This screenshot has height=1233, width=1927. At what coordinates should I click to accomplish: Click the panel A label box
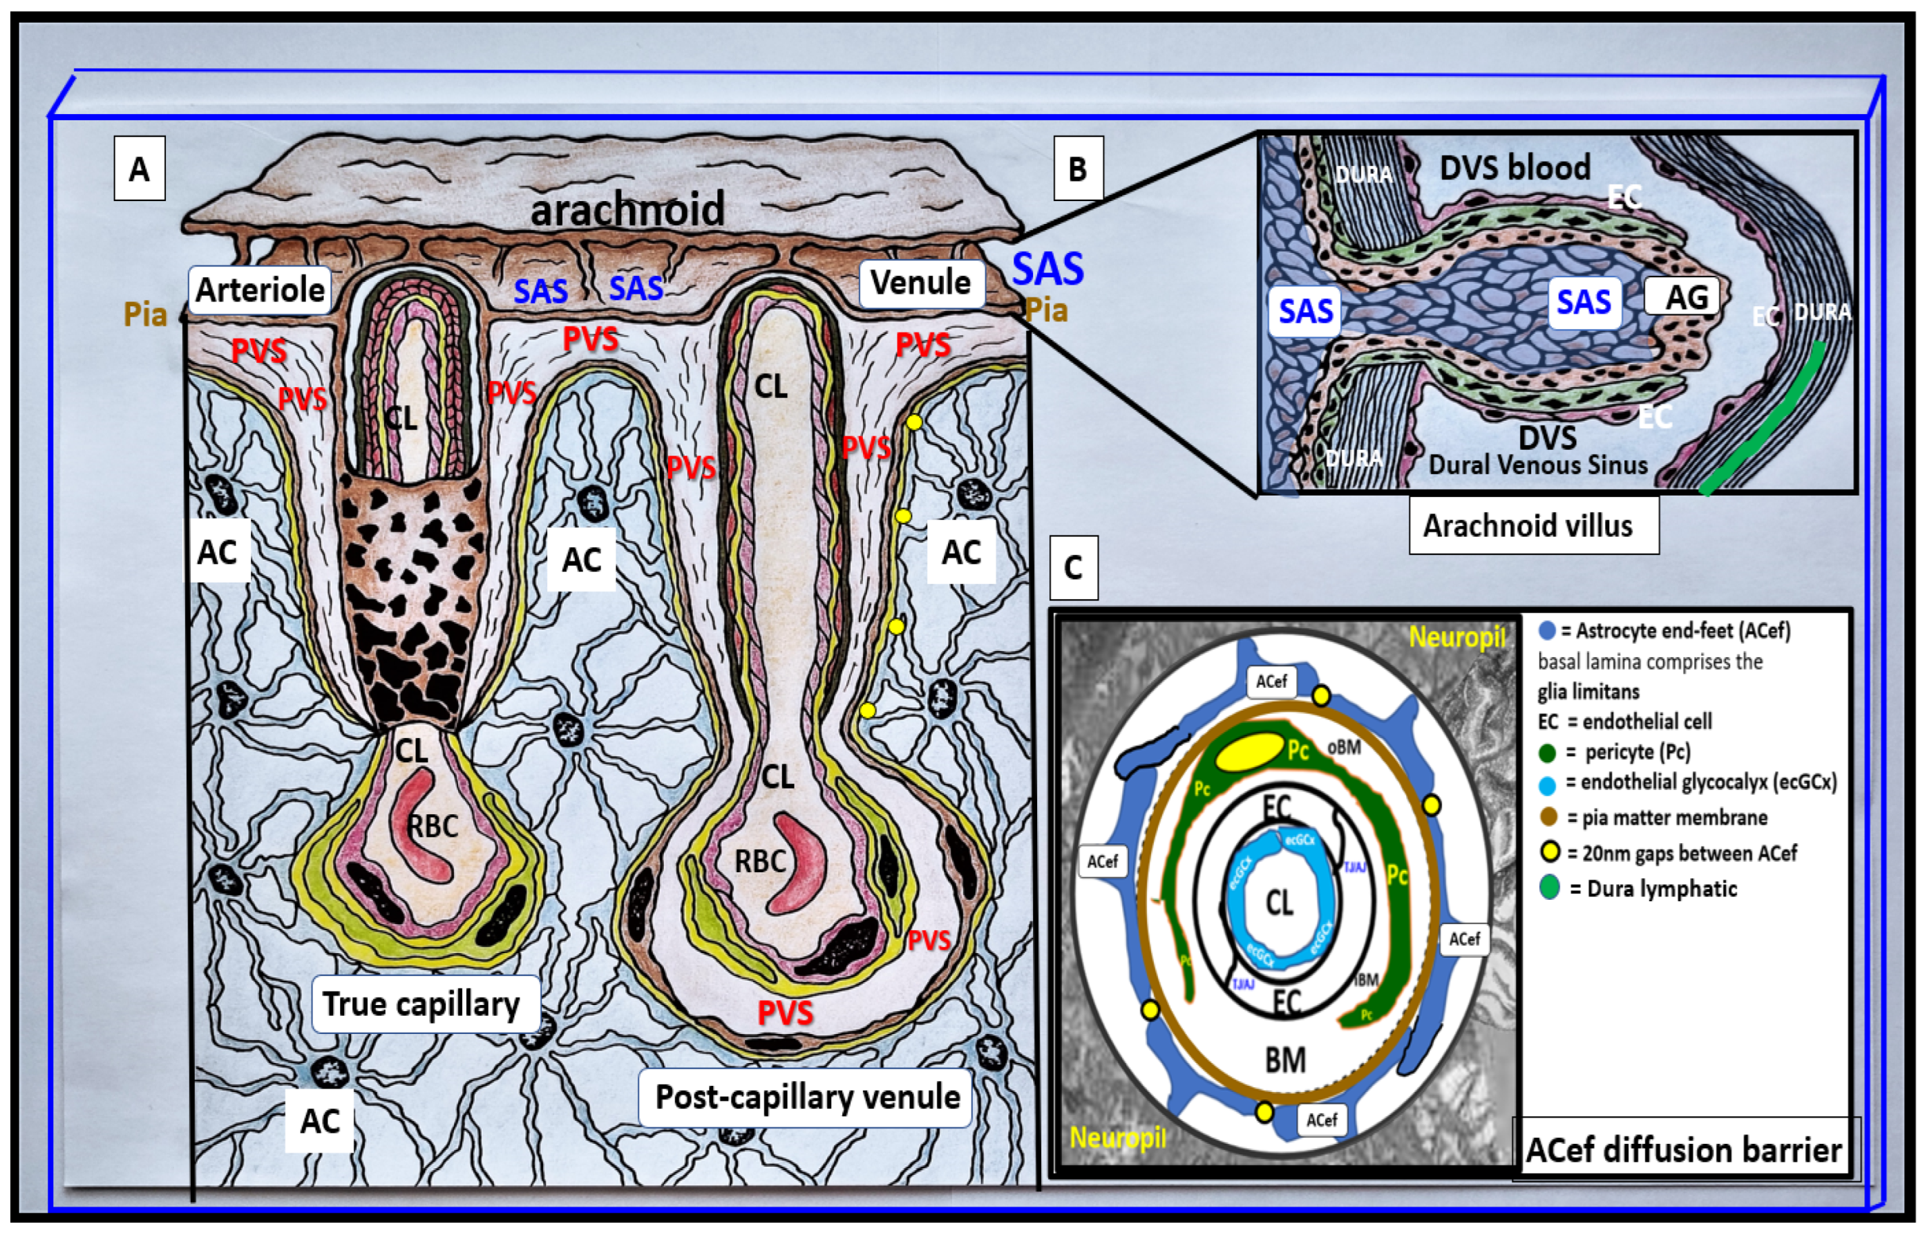pos(140,169)
